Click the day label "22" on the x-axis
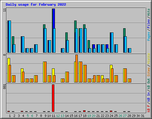Image resolution: width=152 pixels, height=119 pixels. 102,116
